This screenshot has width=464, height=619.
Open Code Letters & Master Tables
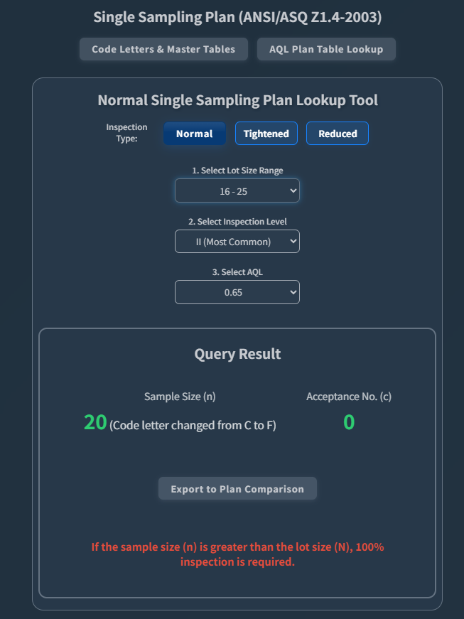[163, 49]
